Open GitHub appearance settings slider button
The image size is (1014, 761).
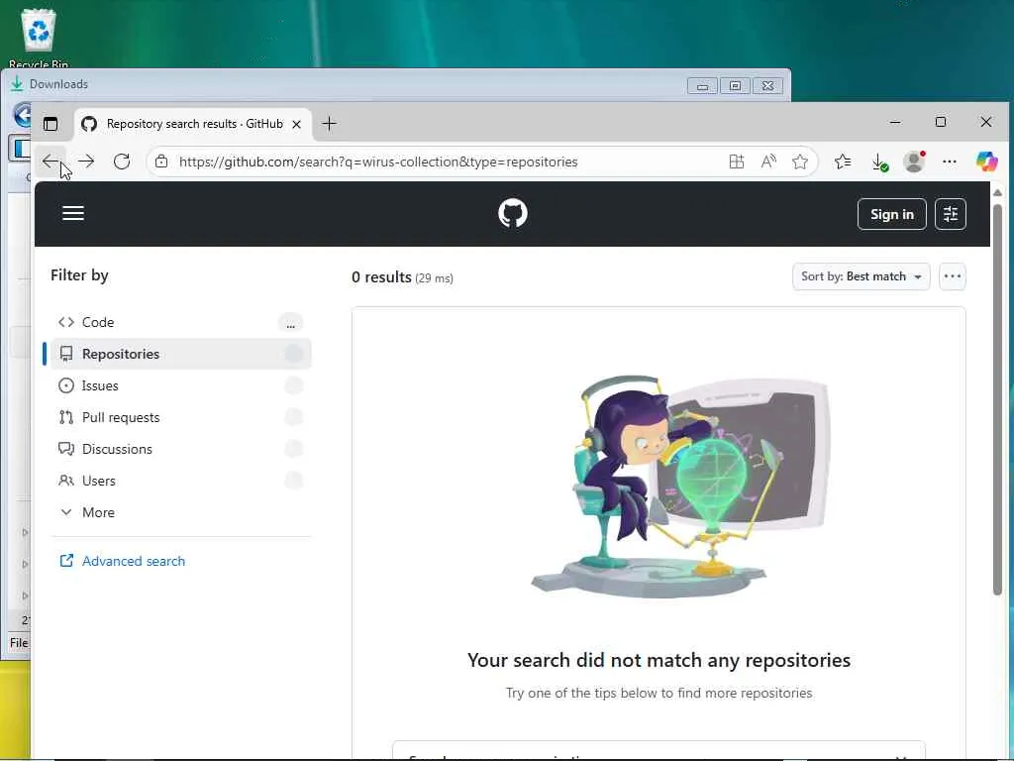950,214
